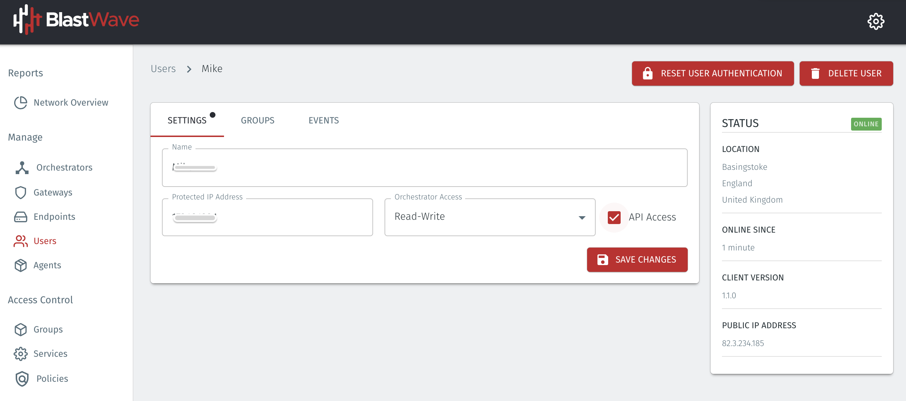Select the Users icon in sidebar

click(21, 241)
